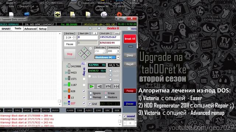Uncheck log checkbox for Err blocks

(x=84, y=103)
